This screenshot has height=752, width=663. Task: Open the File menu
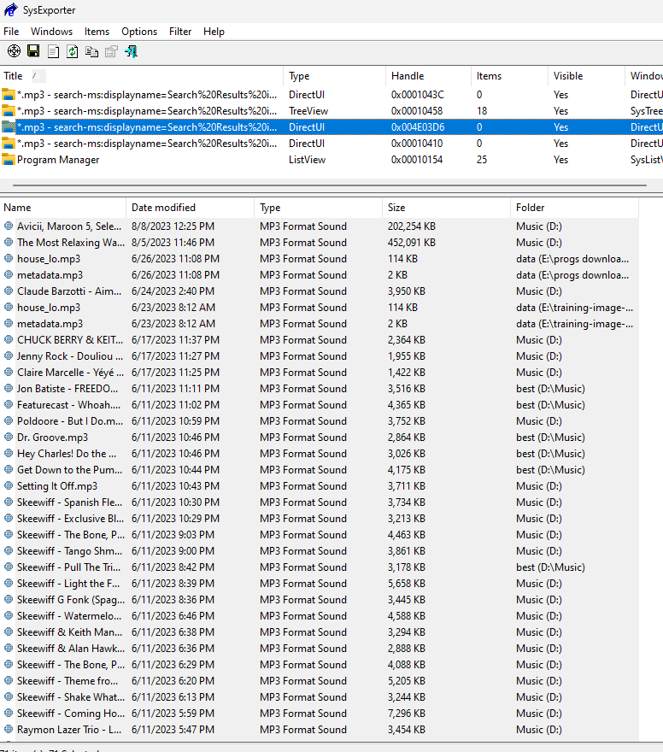[x=11, y=32]
